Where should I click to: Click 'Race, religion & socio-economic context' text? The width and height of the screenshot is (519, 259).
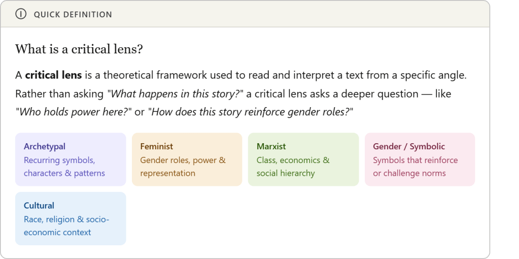[66, 226]
